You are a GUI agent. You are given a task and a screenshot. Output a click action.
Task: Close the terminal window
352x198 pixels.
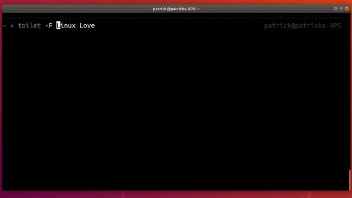[346, 9]
